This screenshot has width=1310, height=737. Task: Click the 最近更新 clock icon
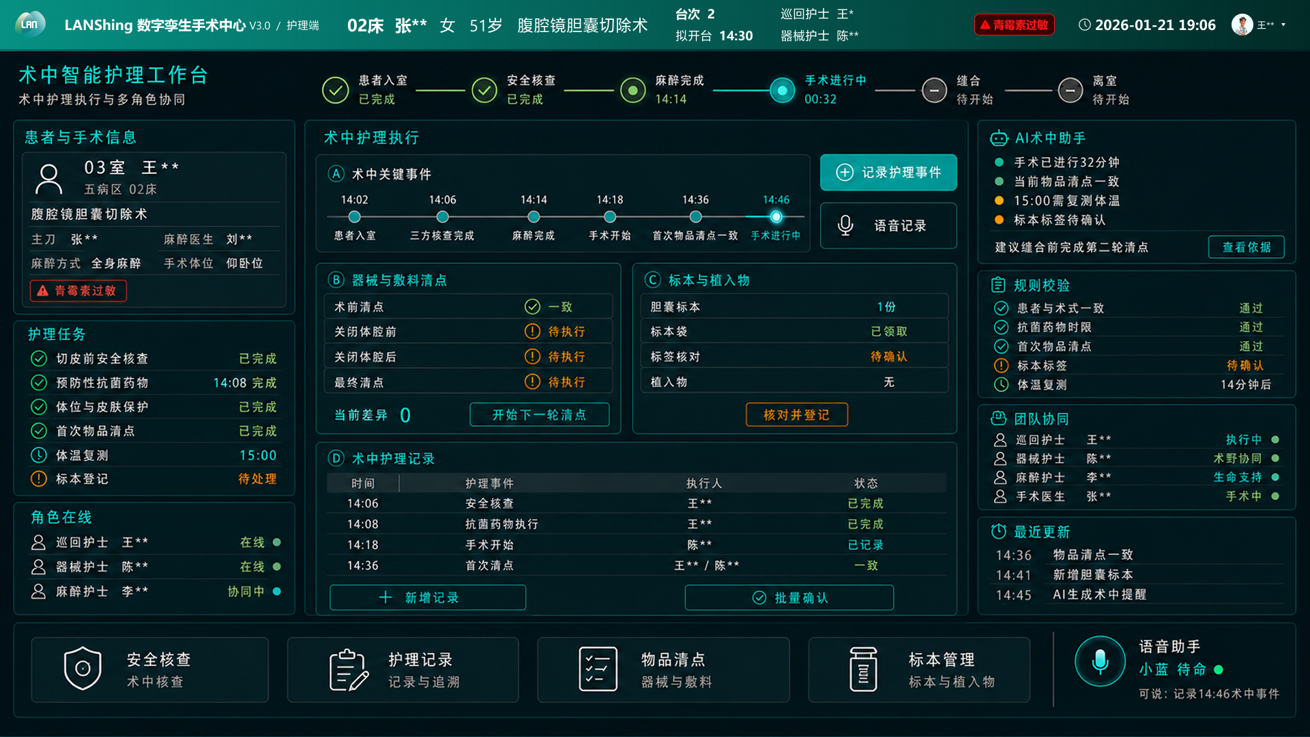[x=998, y=532]
